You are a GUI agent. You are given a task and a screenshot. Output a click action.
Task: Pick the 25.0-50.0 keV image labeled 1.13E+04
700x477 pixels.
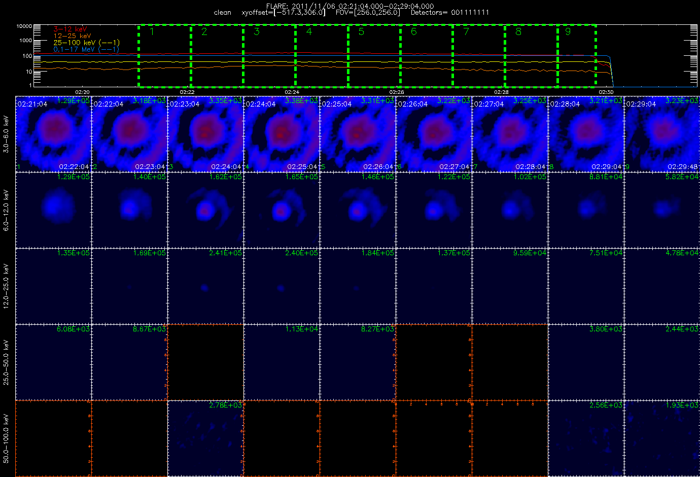[282, 362]
